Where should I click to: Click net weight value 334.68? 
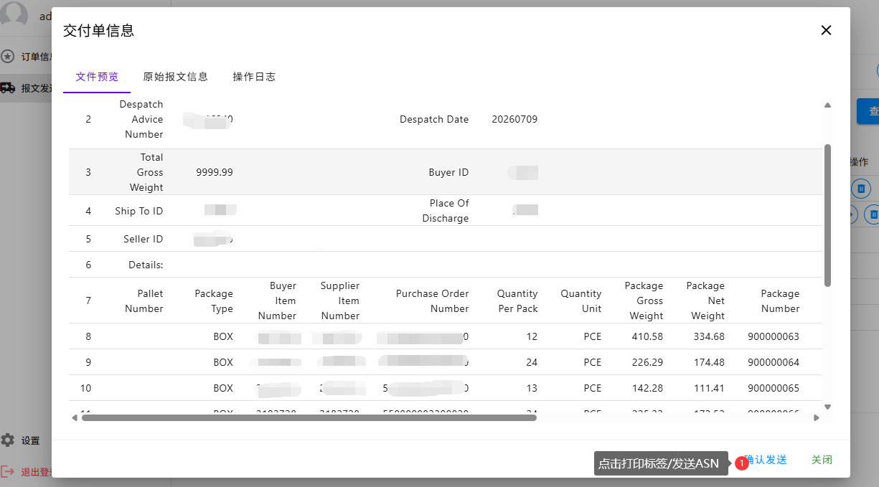[x=708, y=336]
